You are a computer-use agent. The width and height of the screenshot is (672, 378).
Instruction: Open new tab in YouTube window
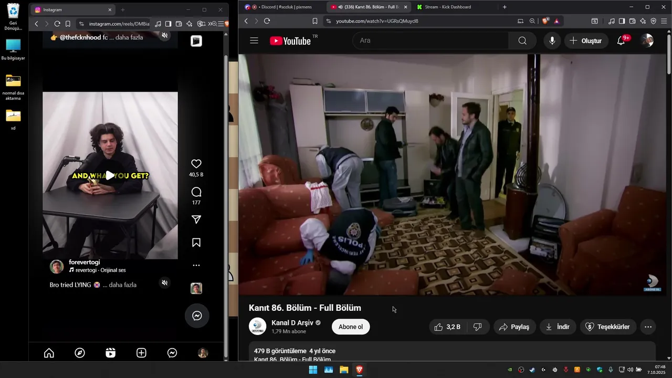[505, 7]
